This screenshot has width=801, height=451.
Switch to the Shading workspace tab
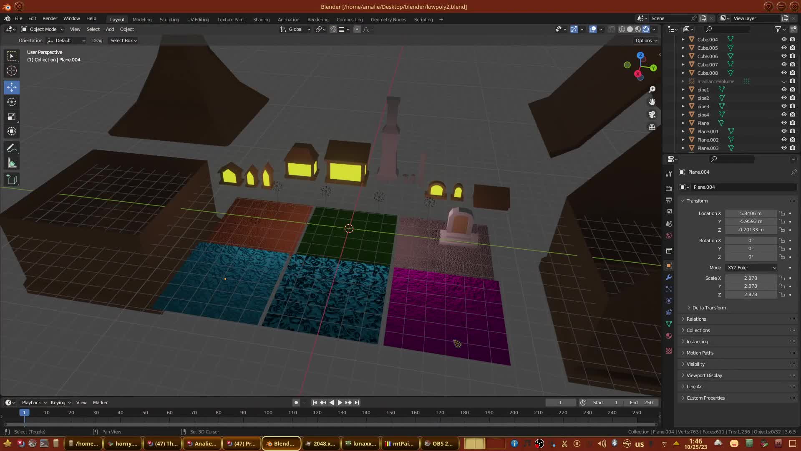pyautogui.click(x=261, y=20)
